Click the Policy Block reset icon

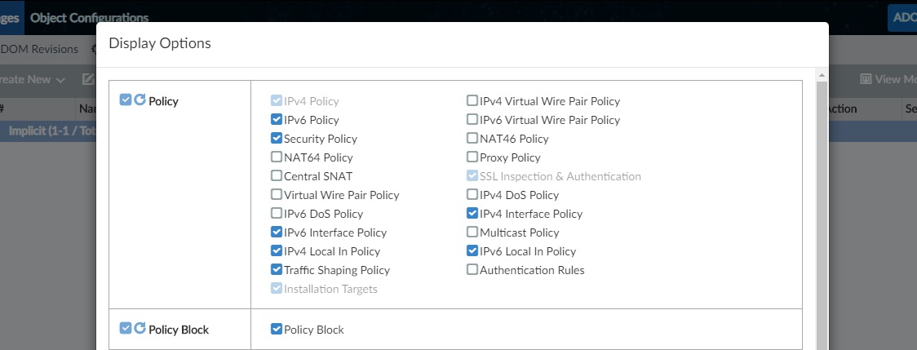[140, 329]
